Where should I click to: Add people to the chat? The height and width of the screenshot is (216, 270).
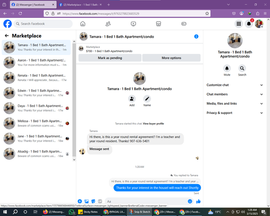click(x=132, y=99)
